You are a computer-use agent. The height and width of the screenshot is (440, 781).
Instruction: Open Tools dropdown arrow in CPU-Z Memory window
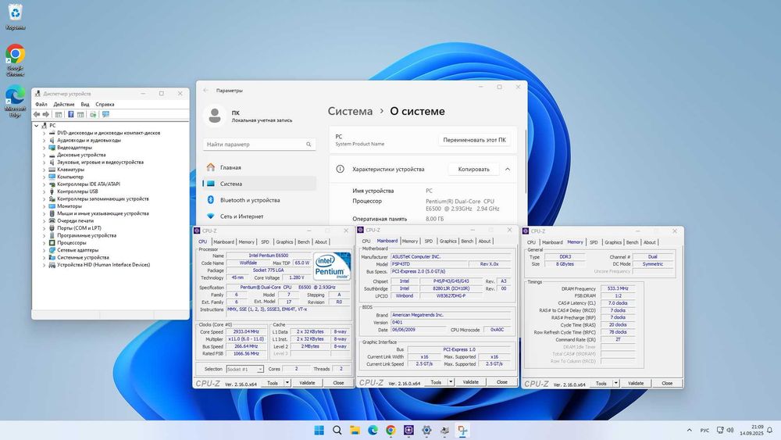(x=616, y=383)
